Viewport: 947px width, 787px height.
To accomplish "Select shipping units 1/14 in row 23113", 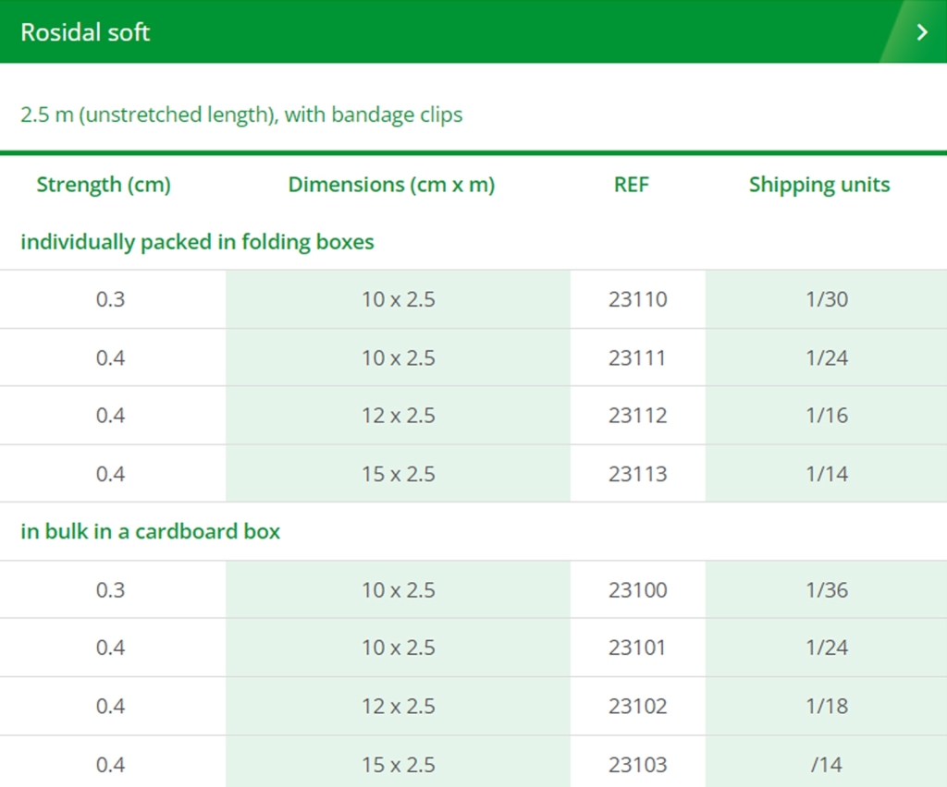I will pos(827,474).
